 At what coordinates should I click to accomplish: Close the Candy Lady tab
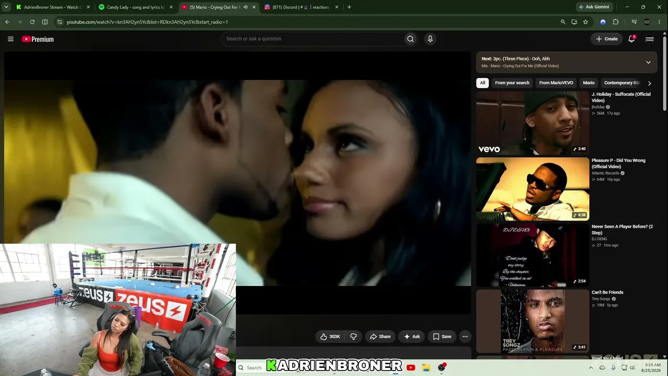tap(171, 7)
